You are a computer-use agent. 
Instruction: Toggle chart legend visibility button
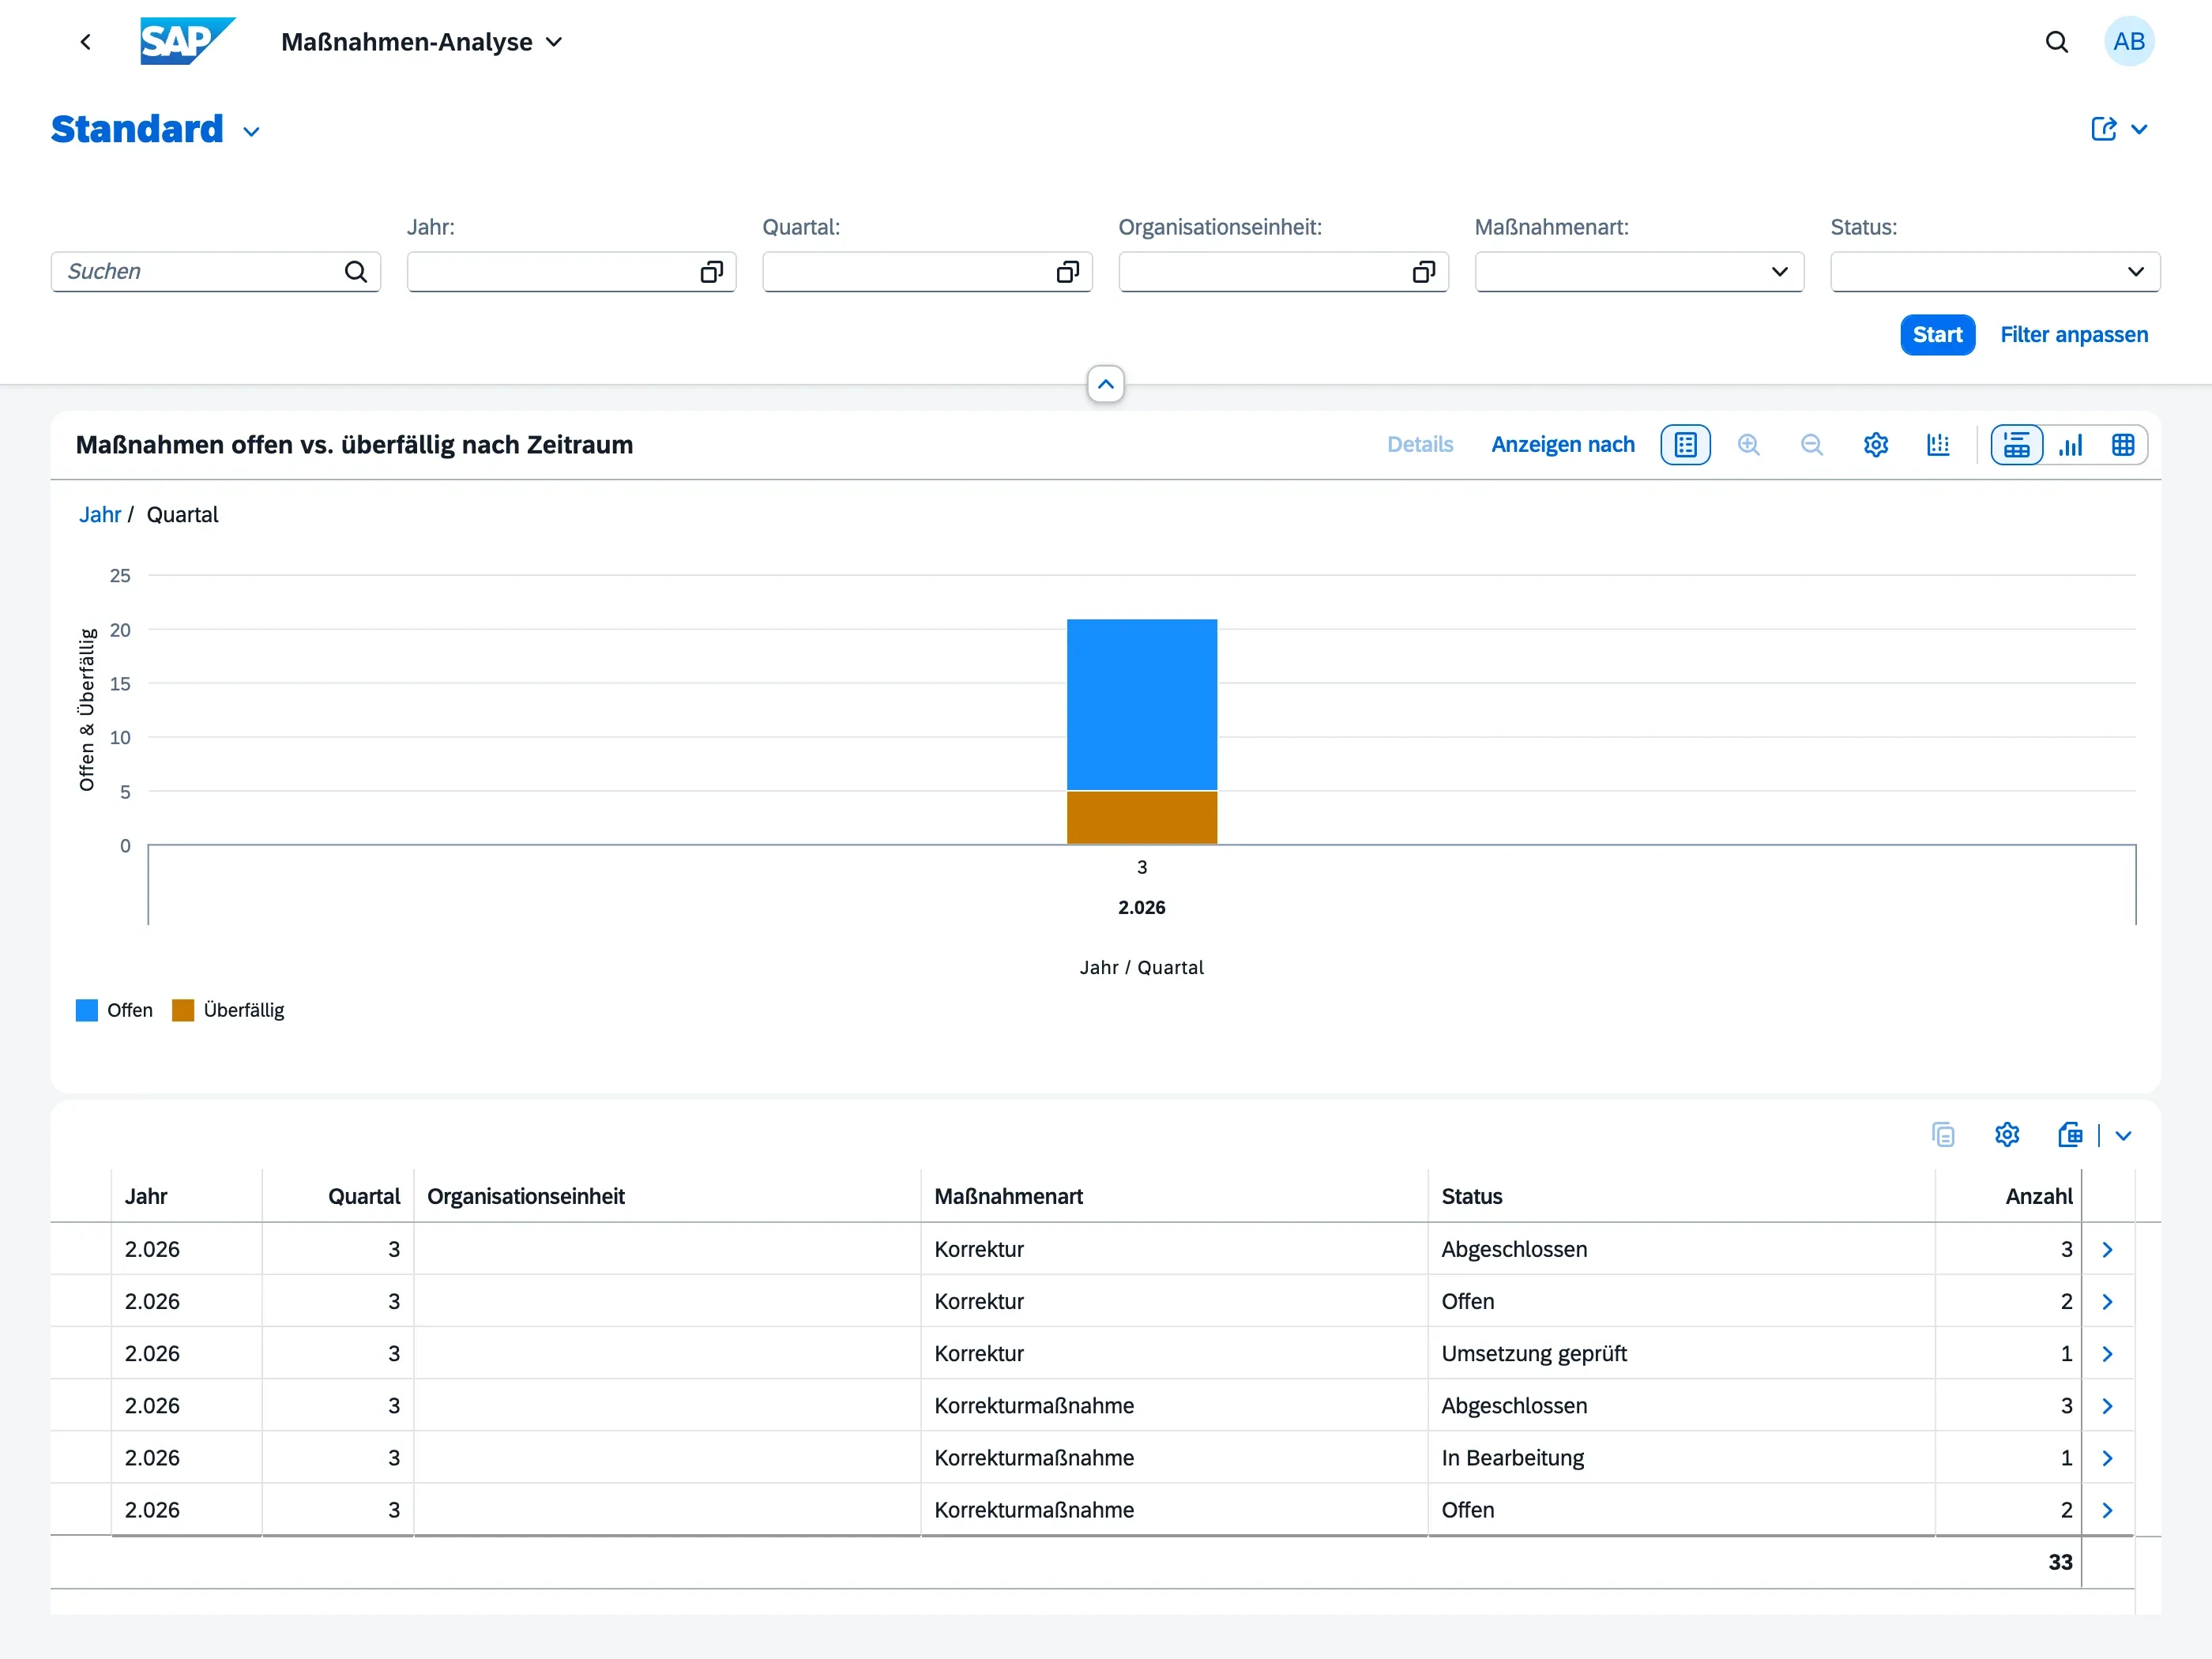[1685, 445]
